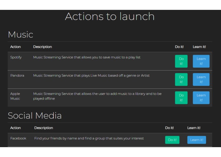Select the 'Apple Music' action name
The height and width of the screenshot is (157, 221).
point(15,96)
